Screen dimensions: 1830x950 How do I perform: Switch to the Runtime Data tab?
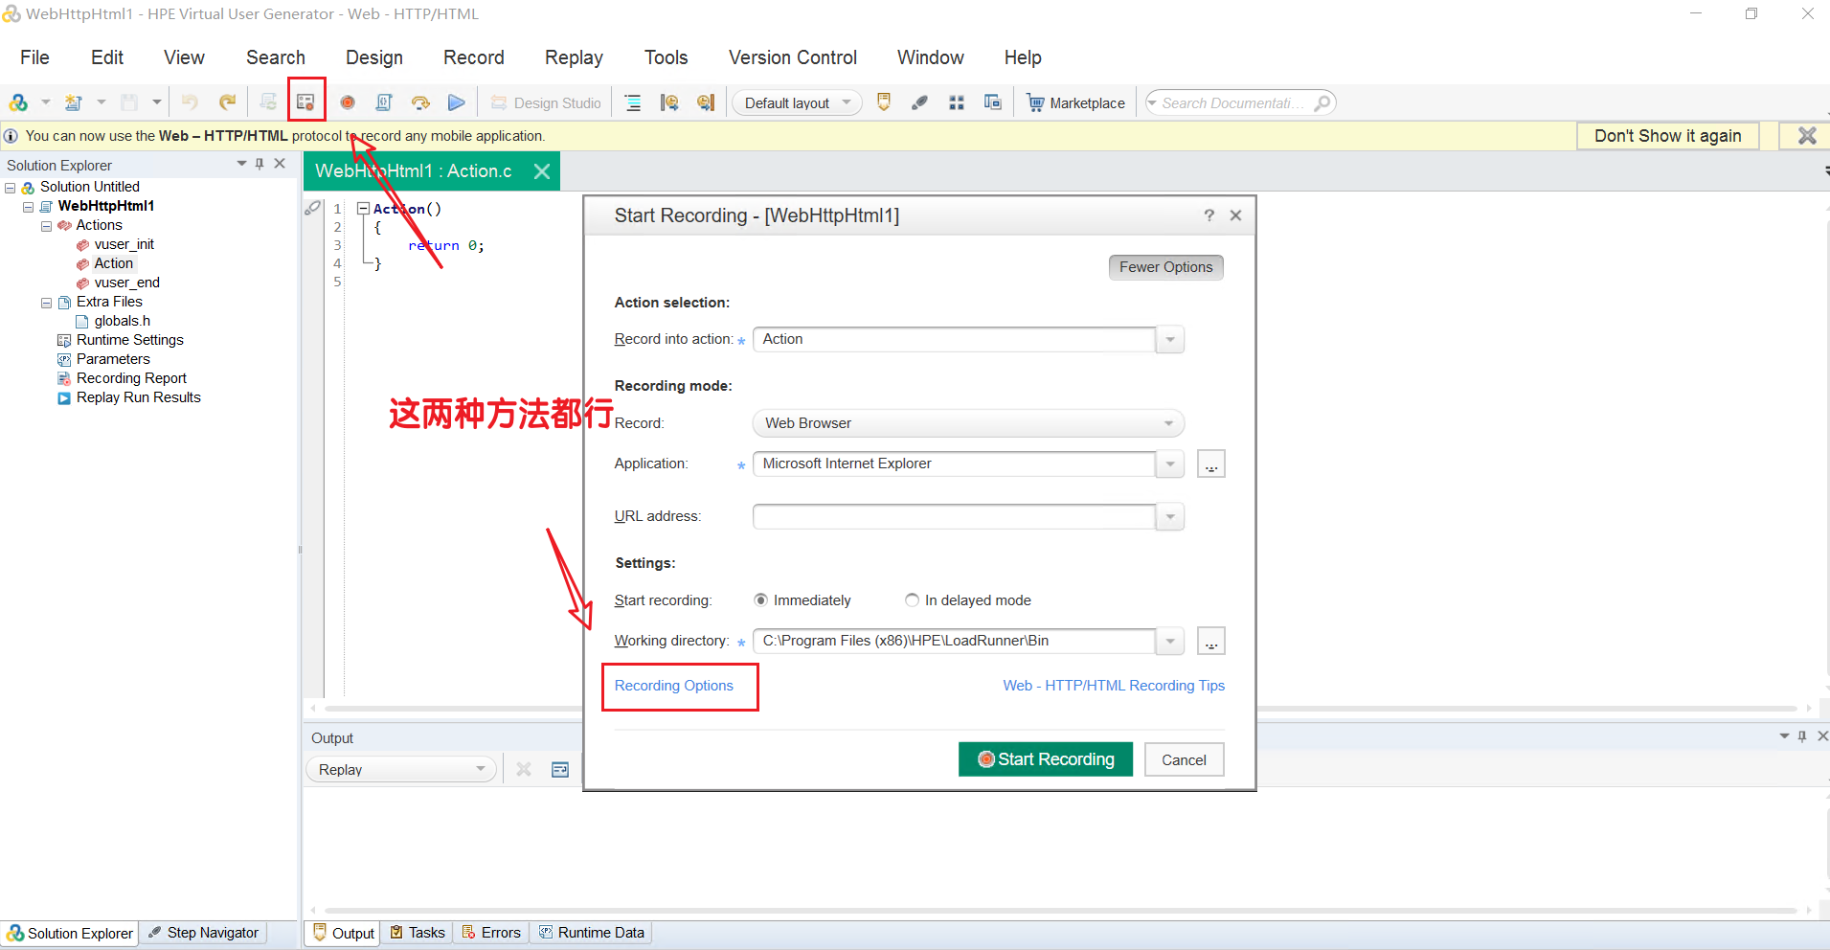pos(592,933)
